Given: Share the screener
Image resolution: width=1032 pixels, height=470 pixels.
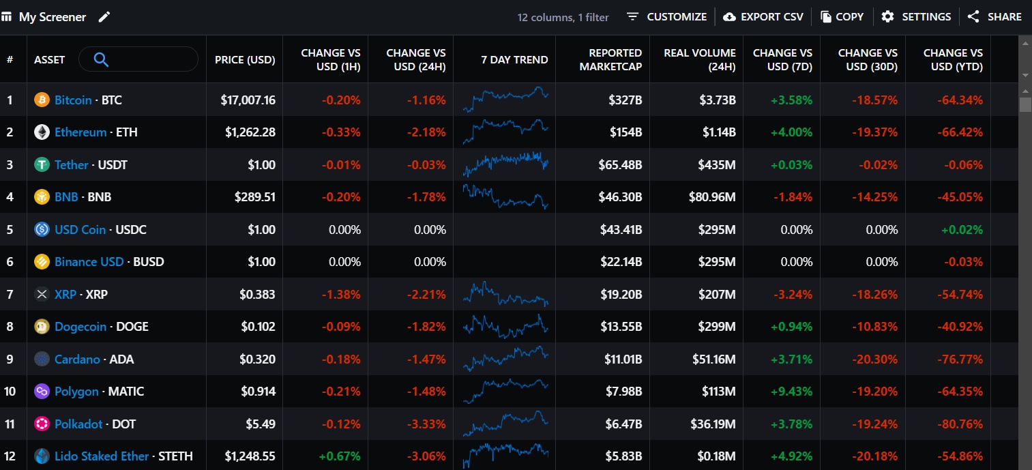Looking at the screenshot, I should pyautogui.click(x=995, y=17).
